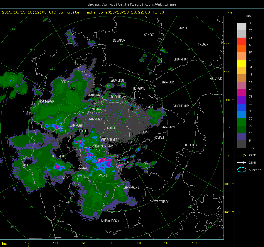Click the YELLAPUR city label
Screen dimensions: 264x247
pyautogui.click(x=58, y=156)
